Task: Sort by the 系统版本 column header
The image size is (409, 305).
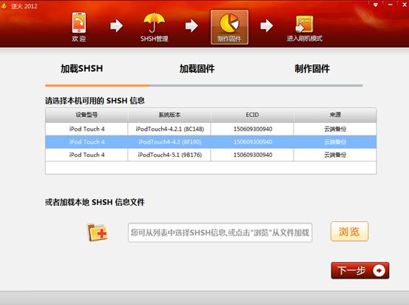Action: [169, 115]
